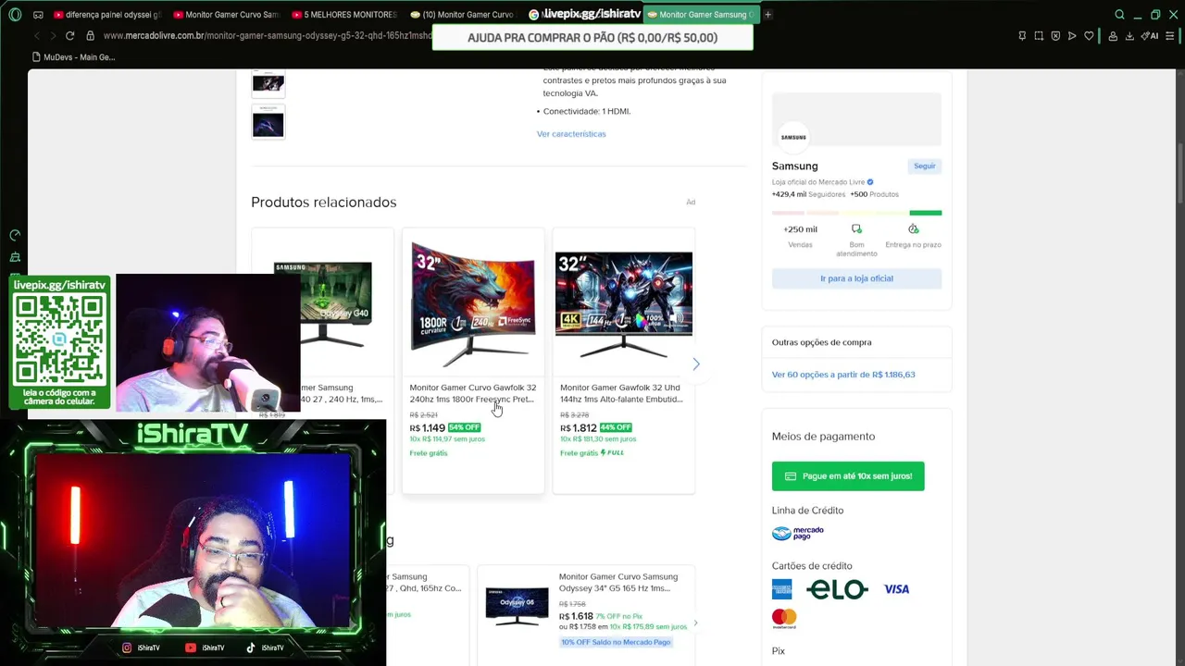The width and height of the screenshot is (1185, 666).
Task: Pin the page with pinboard icon
Action: 1022,36
